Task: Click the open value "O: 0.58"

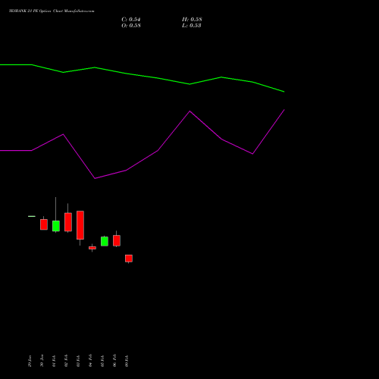Action: tap(131, 26)
